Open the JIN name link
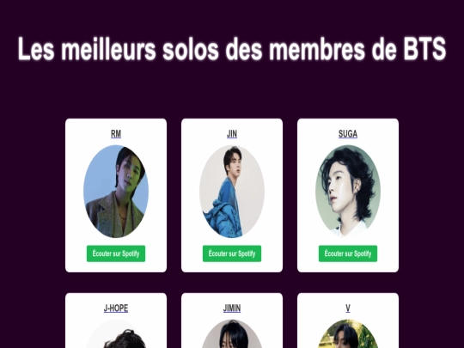The image size is (464, 348). [x=232, y=134]
